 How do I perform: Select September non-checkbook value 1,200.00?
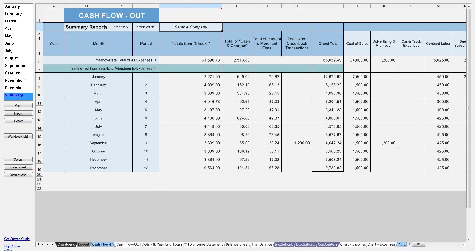click(x=297, y=143)
